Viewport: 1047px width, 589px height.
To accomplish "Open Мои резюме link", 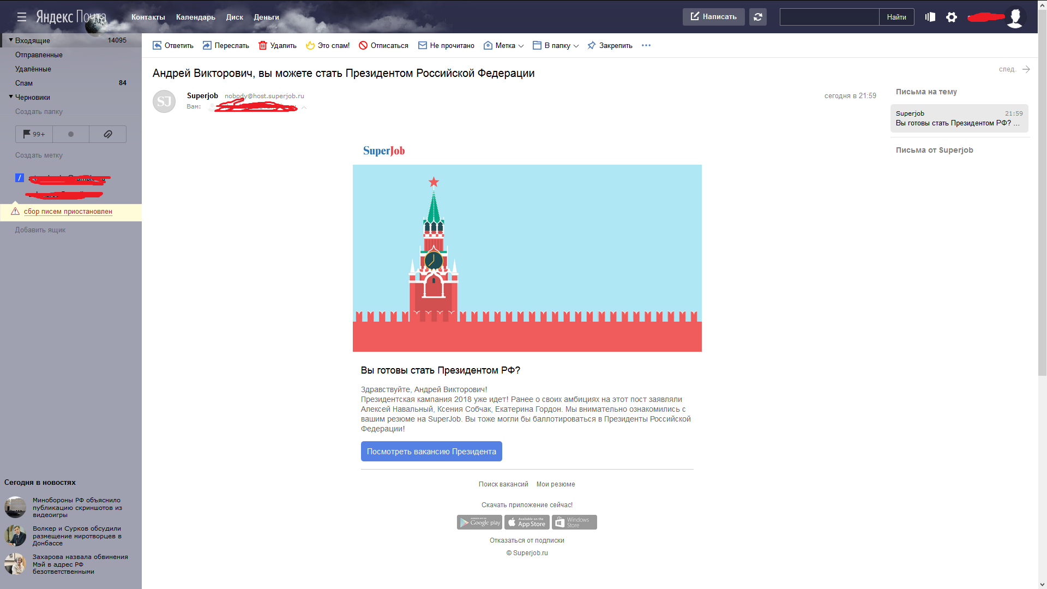I will 556,484.
